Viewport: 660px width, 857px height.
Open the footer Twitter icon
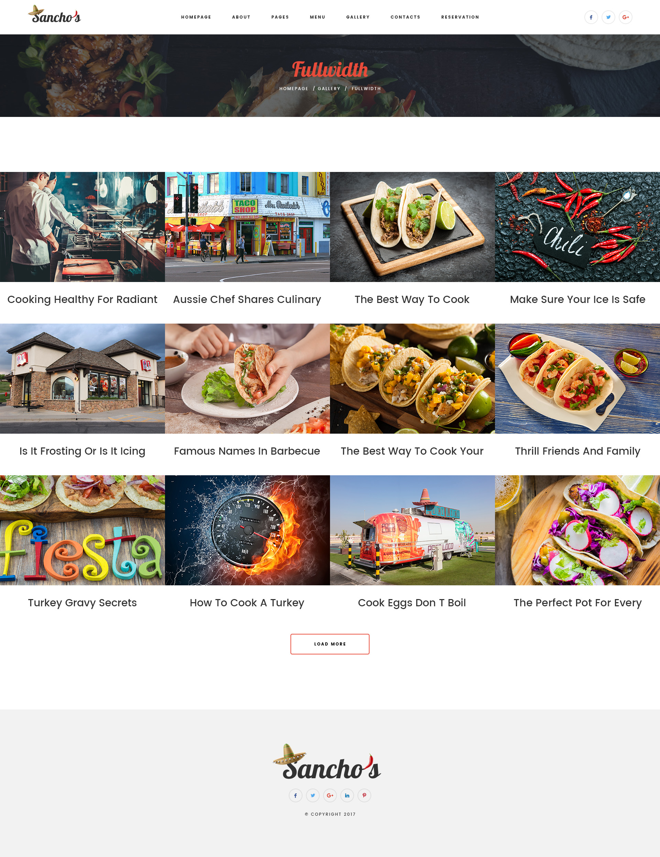[x=313, y=795]
